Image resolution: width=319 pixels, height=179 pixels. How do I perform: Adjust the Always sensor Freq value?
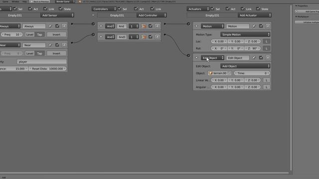11,34
